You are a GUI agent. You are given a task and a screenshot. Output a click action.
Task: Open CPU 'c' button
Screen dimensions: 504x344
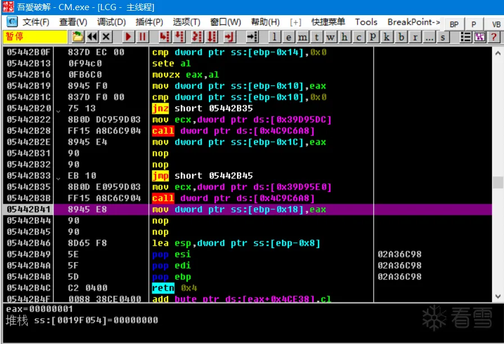(358, 37)
